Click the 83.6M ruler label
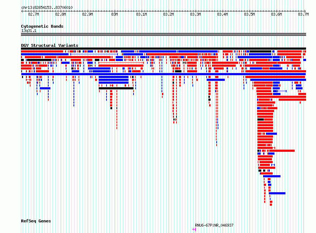Viewport: 316px width, 233px height. point(277,14)
